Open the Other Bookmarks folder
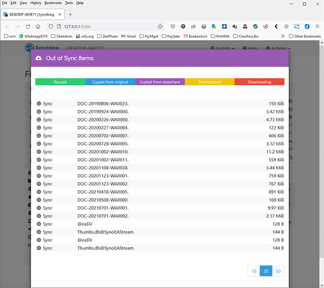This screenshot has width=324, height=288. (x=305, y=36)
